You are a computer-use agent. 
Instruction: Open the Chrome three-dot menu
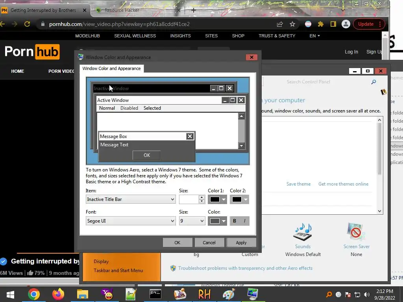[x=380, y=24]
